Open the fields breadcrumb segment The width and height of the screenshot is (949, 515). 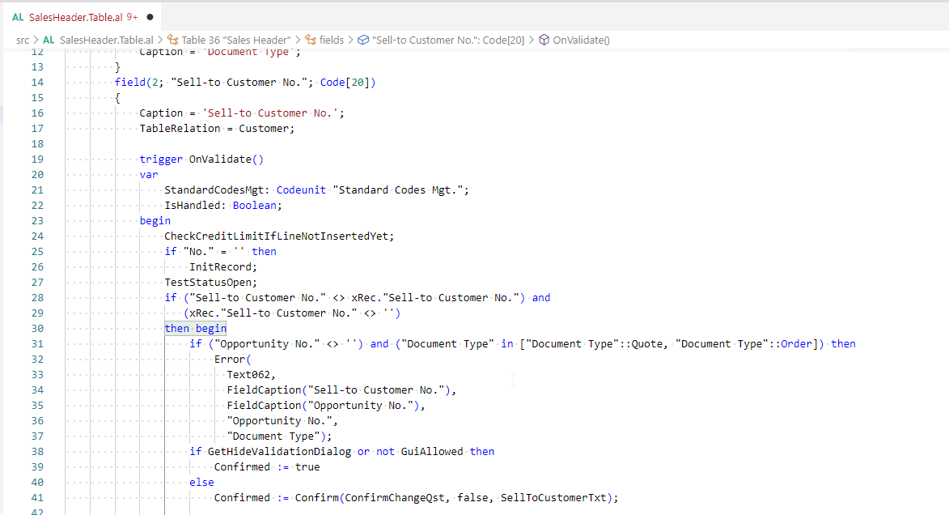click(331, 40)
